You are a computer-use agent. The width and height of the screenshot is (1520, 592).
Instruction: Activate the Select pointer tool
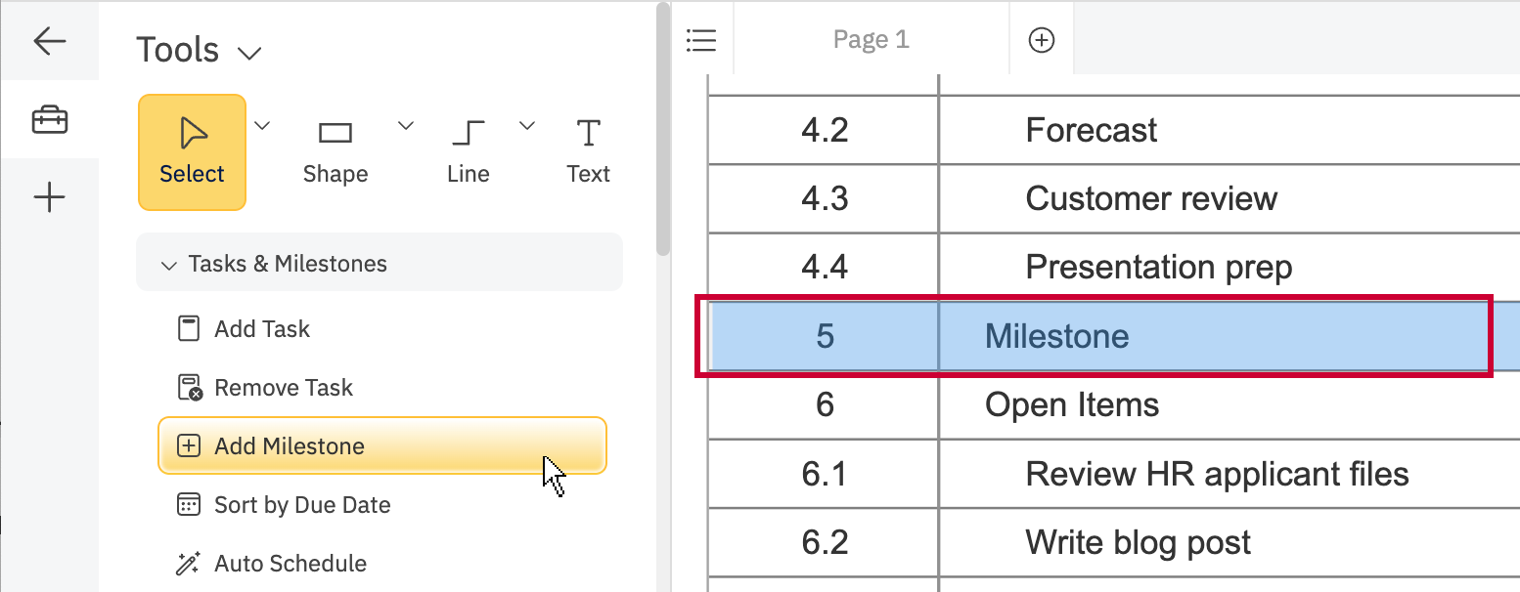(192, 151)
